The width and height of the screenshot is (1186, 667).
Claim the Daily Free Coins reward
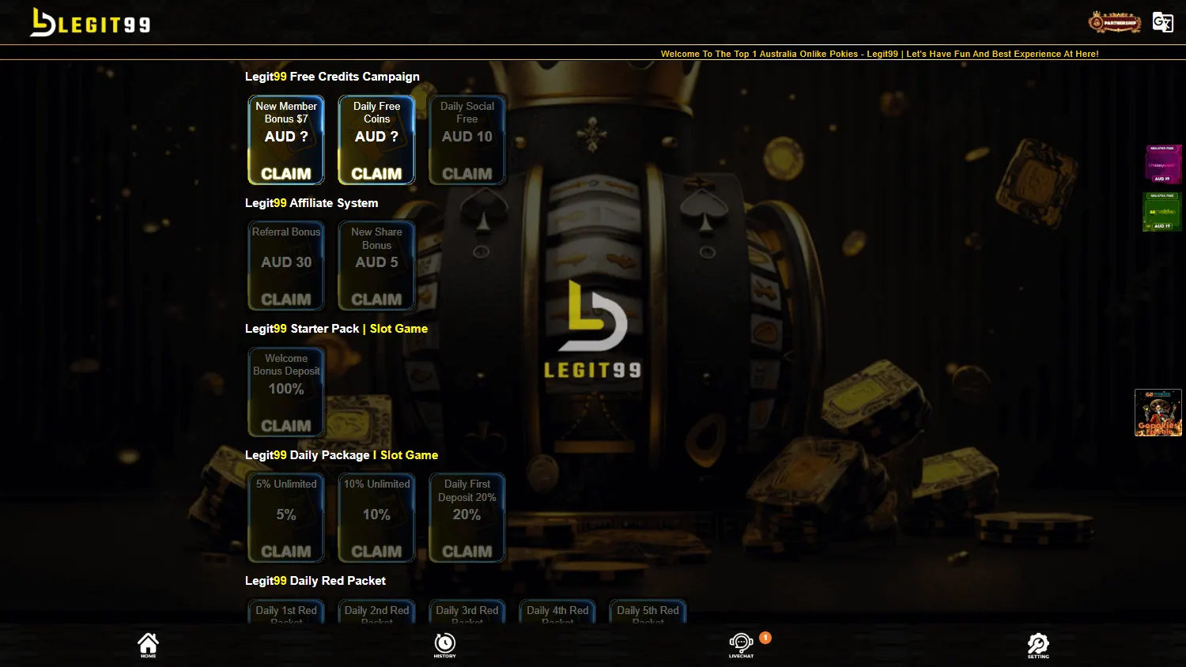[376, 140]
